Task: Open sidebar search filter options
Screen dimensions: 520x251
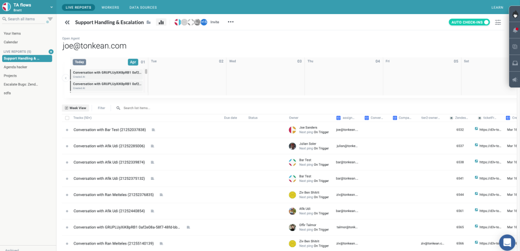Action: point(50,19)
